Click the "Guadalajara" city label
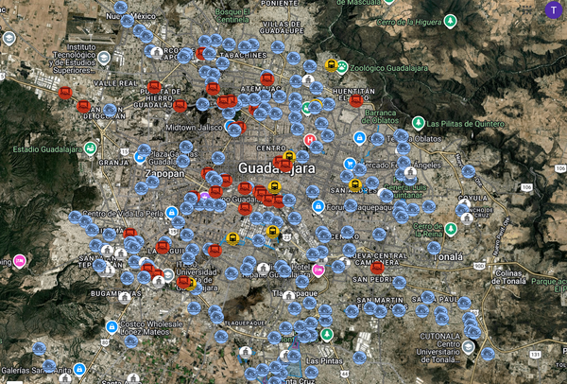Image resolution: width=567 pixels, height=384 pixels. (277, 168)
